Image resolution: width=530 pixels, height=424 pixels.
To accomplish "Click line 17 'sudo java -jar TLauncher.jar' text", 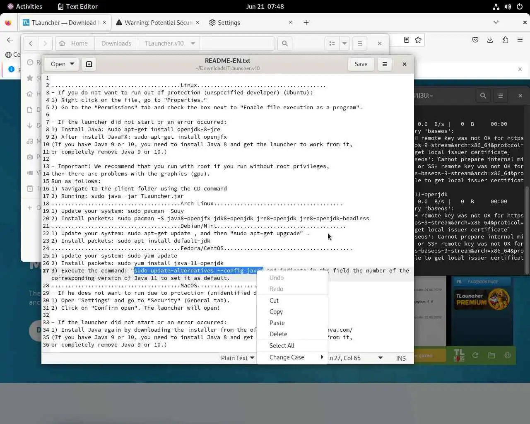I will [x=137, y=196].
